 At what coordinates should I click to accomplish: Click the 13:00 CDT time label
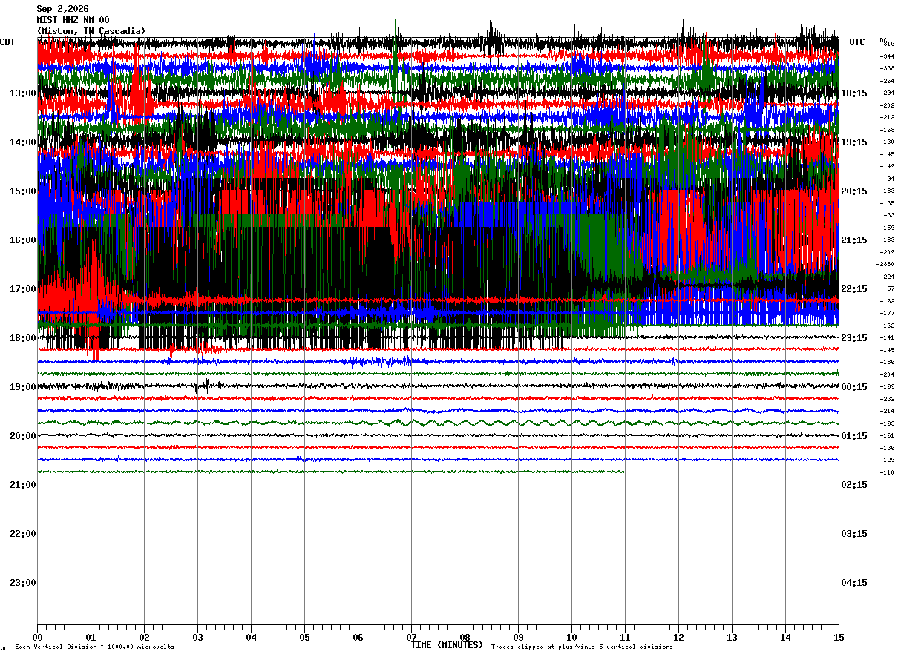(23, 93)
